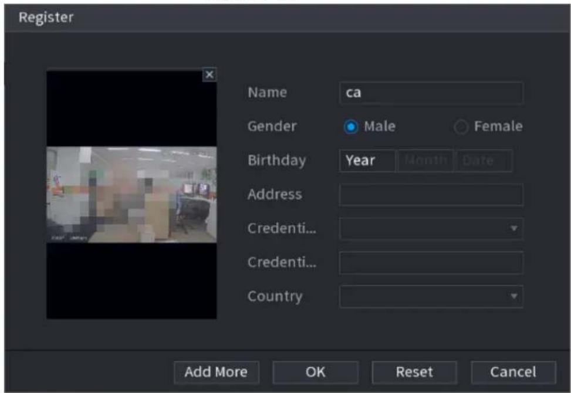Viewport: 571px width, 393px height.
Task: Click the Address input field
Action: tap(431, 195)
